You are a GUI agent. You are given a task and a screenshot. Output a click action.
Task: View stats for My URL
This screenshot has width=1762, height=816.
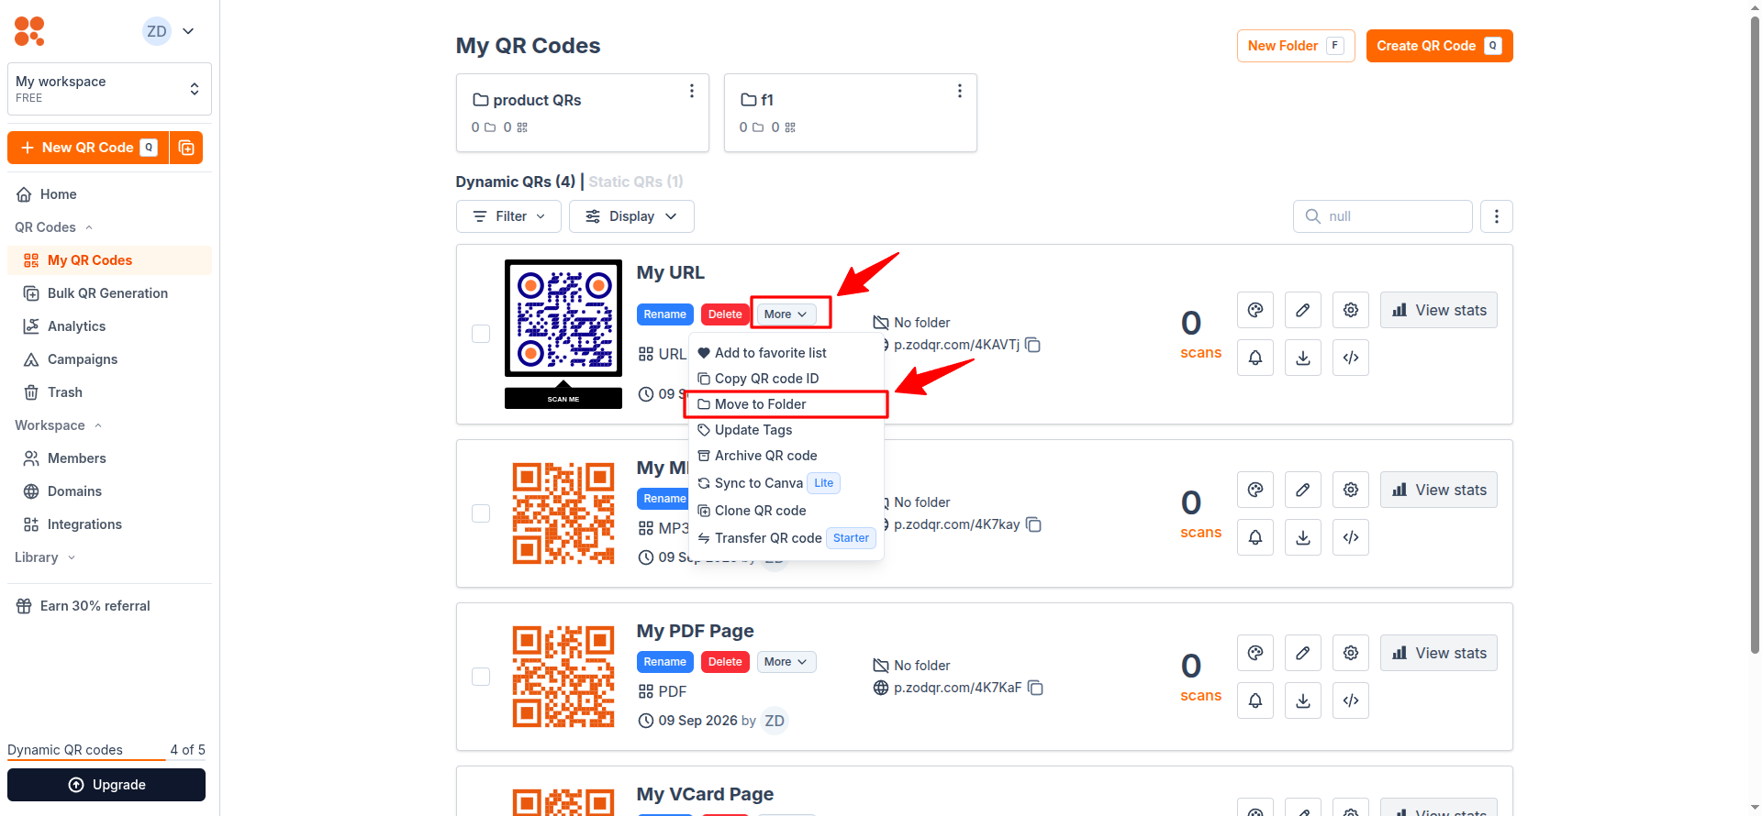(x=1439, y=310)
